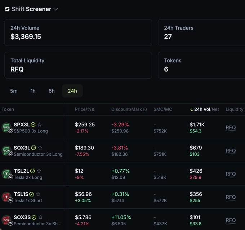Click the SOX3L discount -3.81%
Image resolution: width=245 pixels, height=230 pixels.
120,148
